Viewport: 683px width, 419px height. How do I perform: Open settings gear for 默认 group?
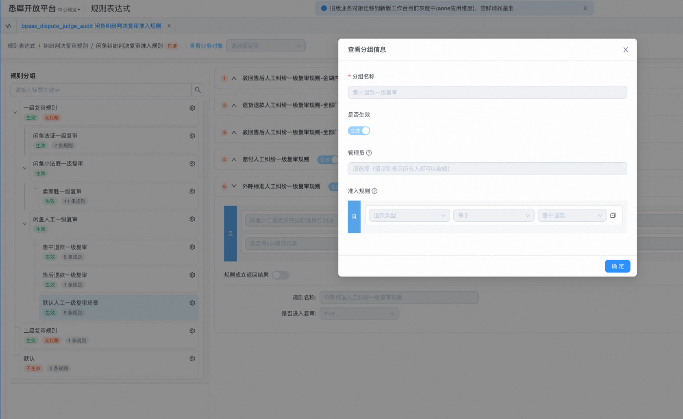(192, 358)
